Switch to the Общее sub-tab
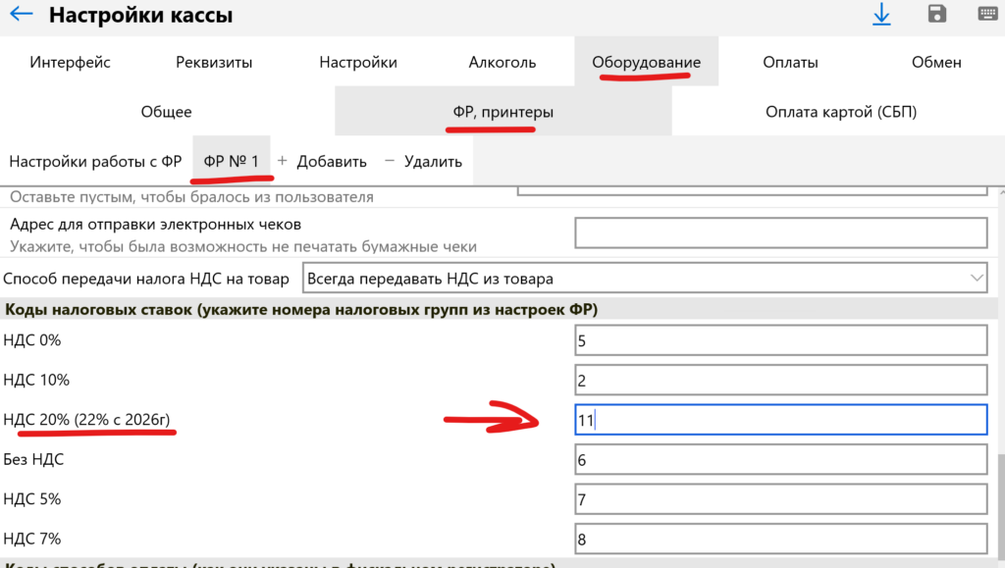The image size is (1005, 568). point(167,112)
